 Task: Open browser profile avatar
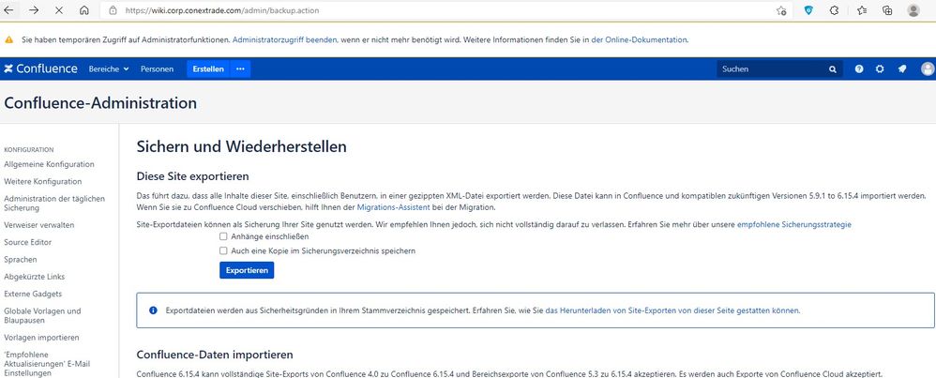point(913,10)
